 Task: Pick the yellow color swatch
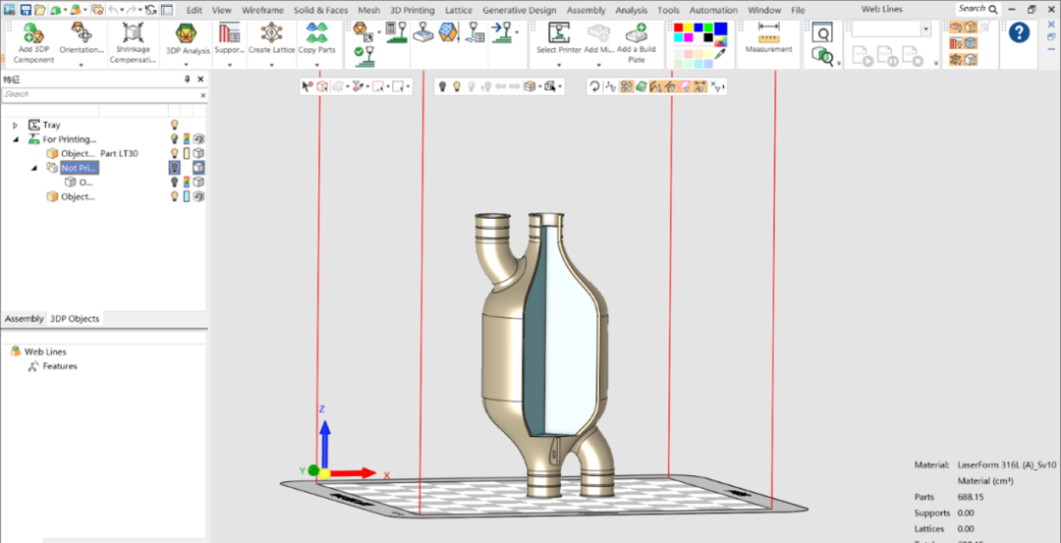(x=689, y=27)
